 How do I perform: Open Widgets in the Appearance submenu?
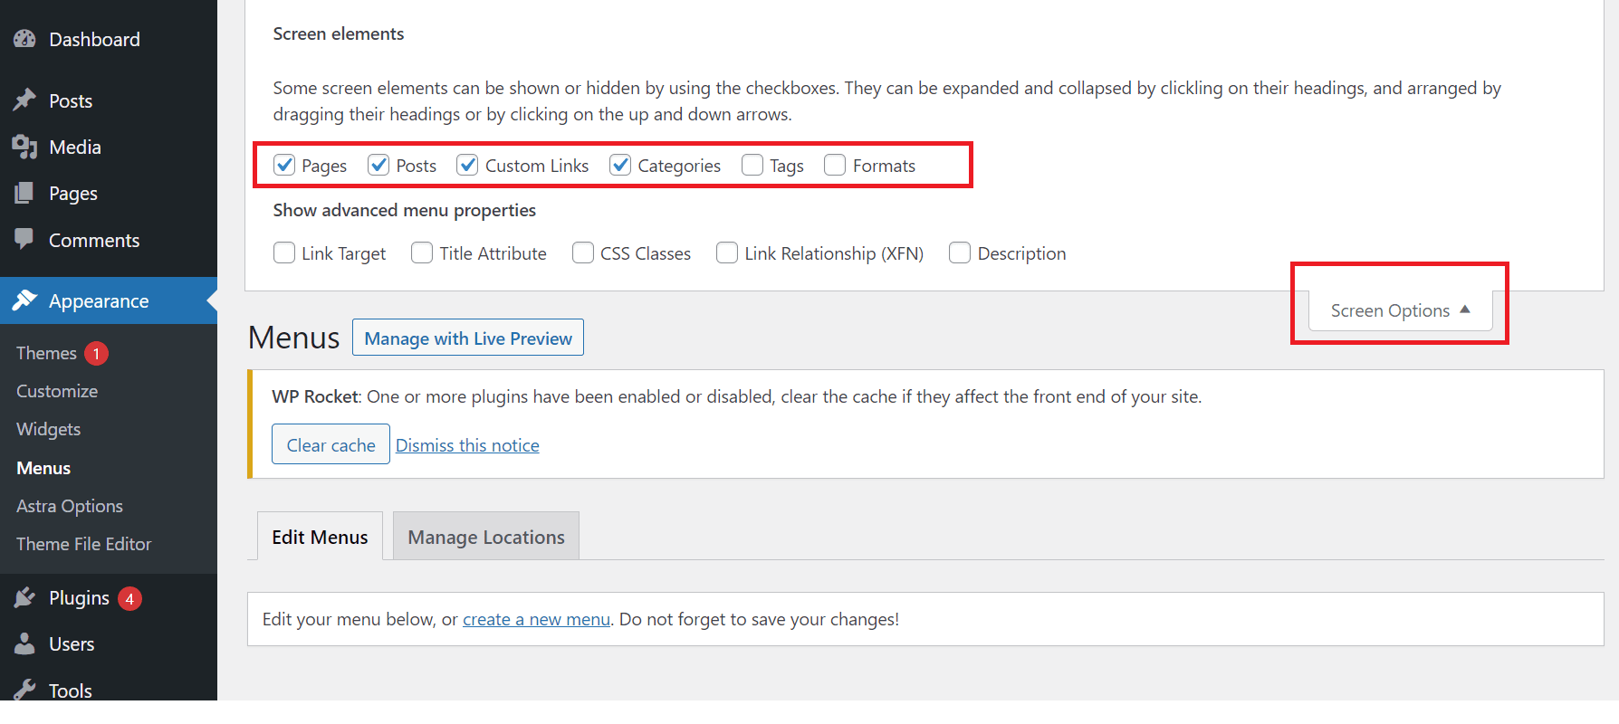(x=49, y=429)
